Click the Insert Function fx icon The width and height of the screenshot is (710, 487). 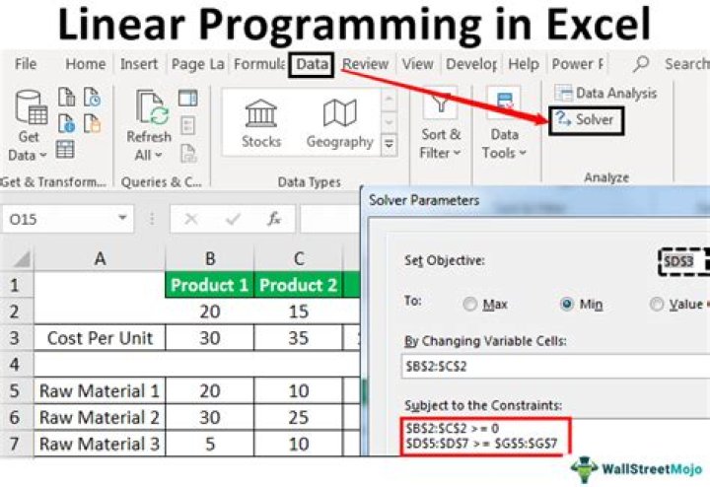coord(274,219)
